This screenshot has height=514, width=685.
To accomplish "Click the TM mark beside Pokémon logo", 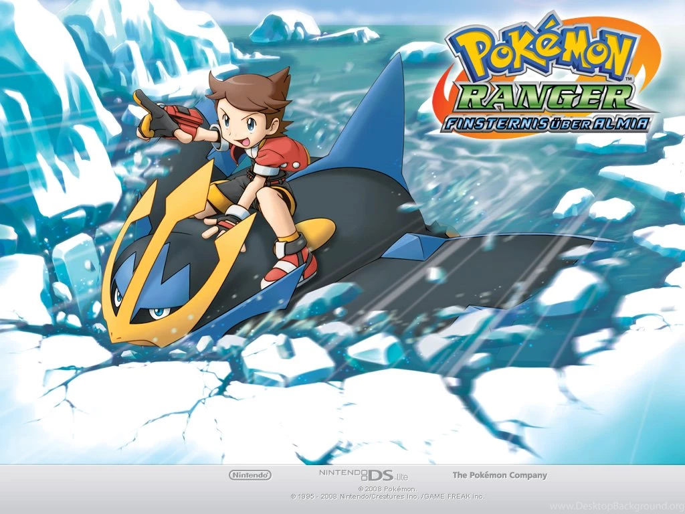I will pos(629,79).
